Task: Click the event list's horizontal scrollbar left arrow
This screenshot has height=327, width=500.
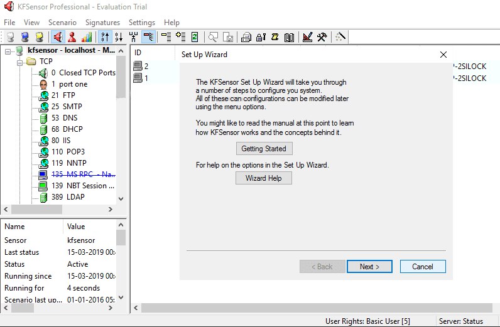Action: 136,308
